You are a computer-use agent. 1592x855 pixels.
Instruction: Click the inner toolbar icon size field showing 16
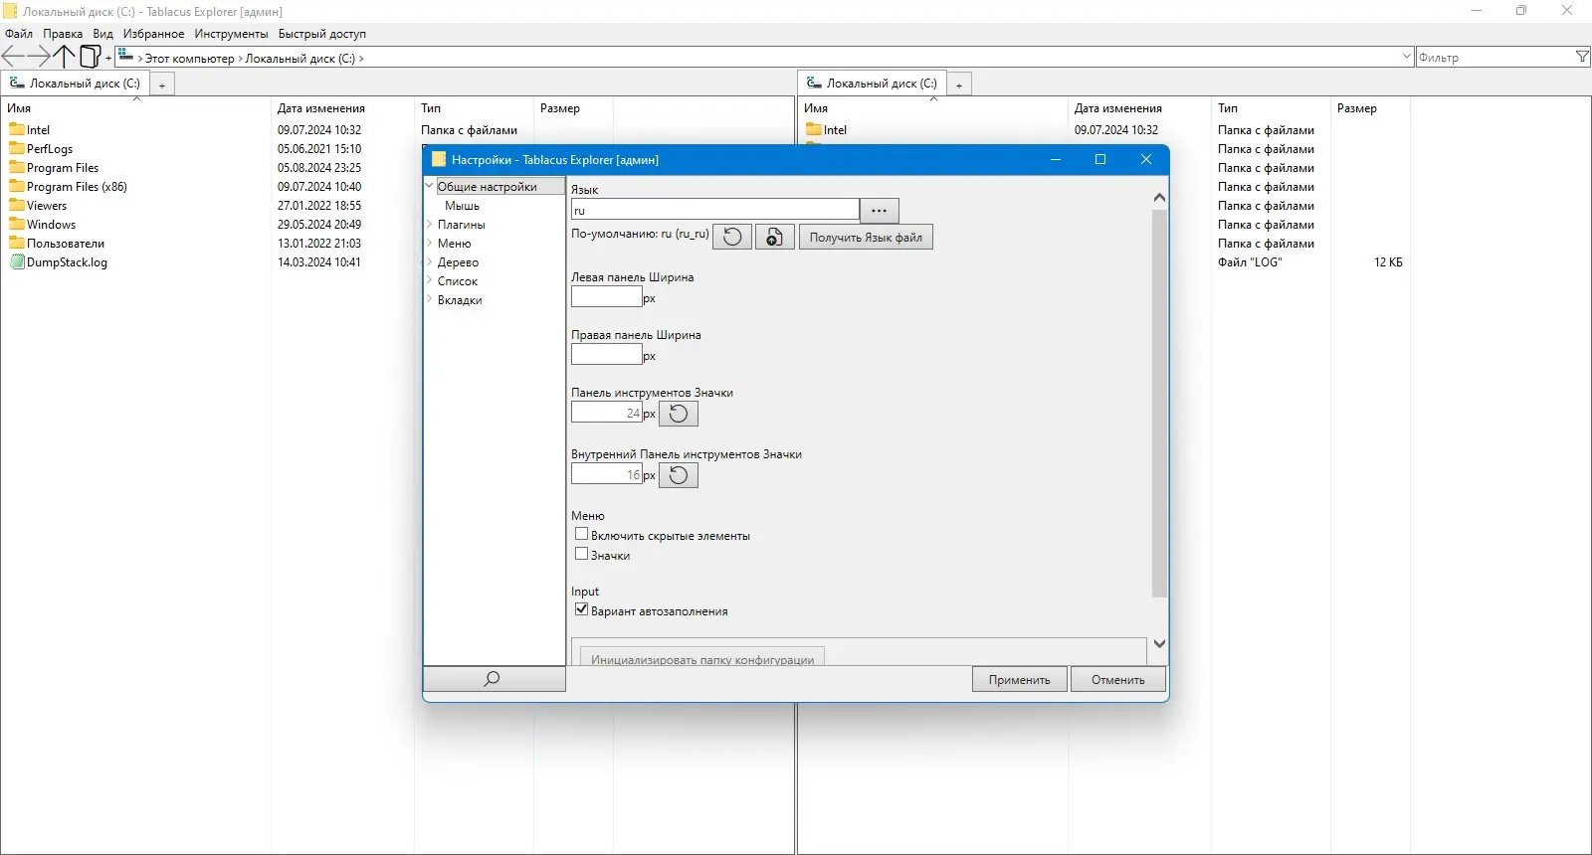(607, 473)
